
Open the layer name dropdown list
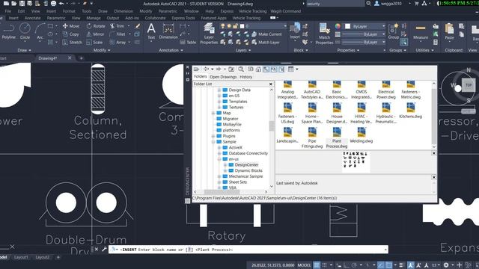click(x=285, y=26)
